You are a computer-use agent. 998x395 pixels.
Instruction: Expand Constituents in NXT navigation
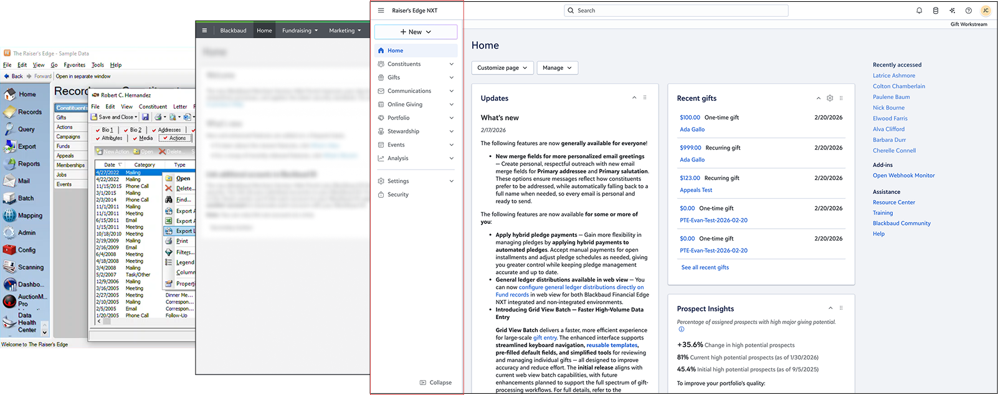pos(452,64)
